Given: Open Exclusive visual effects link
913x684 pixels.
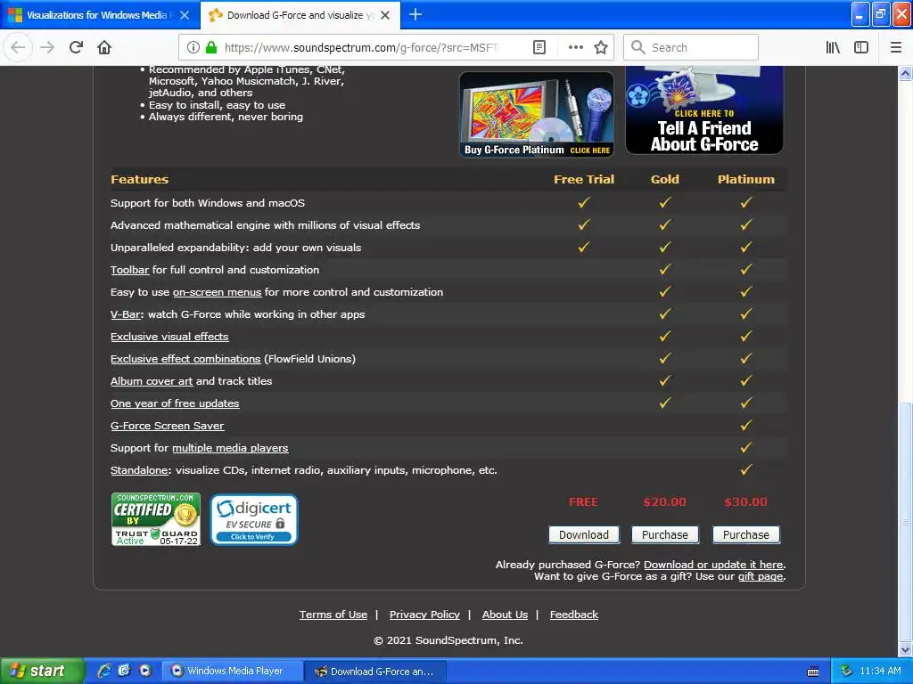Looking at the screenshot, I should coord(169,337).
